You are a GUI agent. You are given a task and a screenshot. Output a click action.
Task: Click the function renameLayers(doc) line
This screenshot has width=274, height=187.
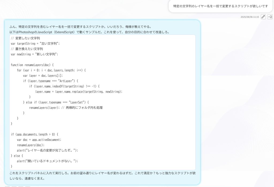pos(32,65)
